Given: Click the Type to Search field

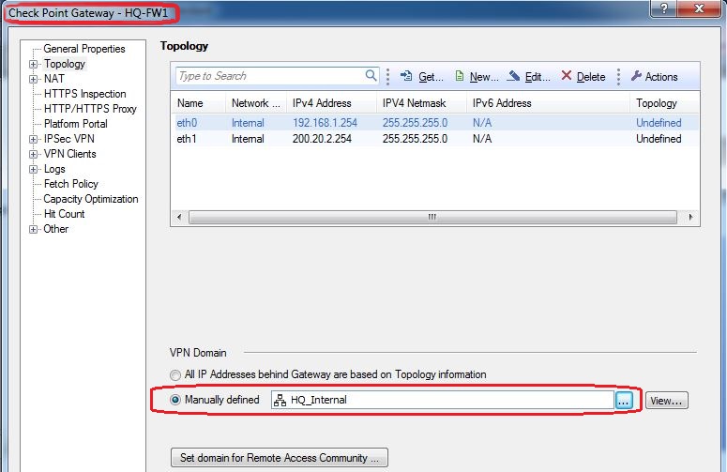Looking at the screenshot, I should click(x=277, y=76).
